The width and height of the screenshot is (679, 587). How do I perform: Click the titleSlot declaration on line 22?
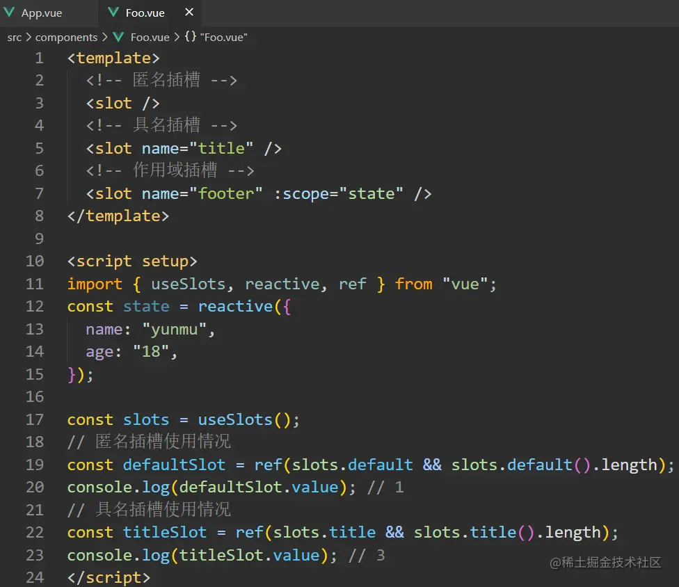(165, 533)
